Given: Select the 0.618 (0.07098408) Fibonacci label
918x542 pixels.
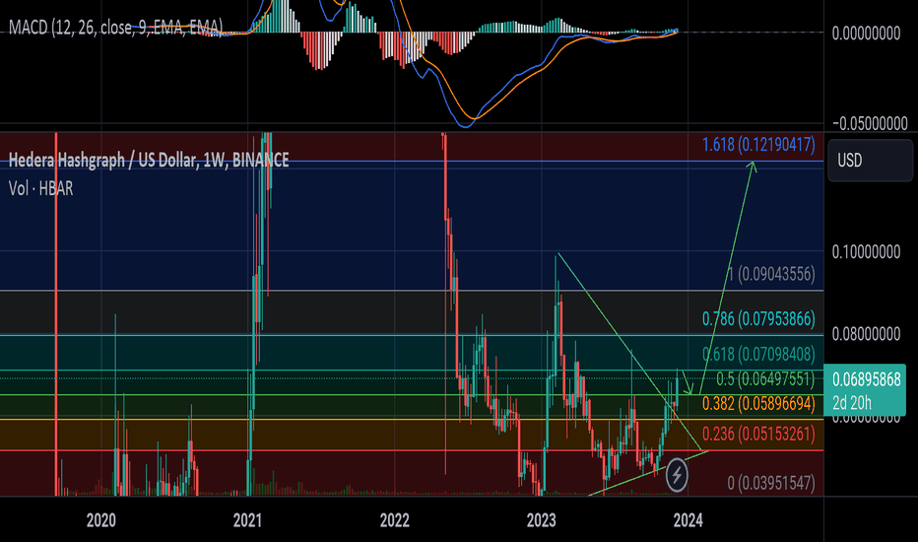Looking at the screenshot, I should pos(758,354).
